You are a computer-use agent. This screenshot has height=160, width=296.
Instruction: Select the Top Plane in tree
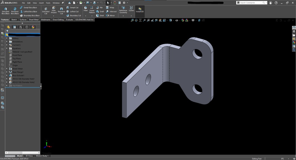tap(17, 58)
